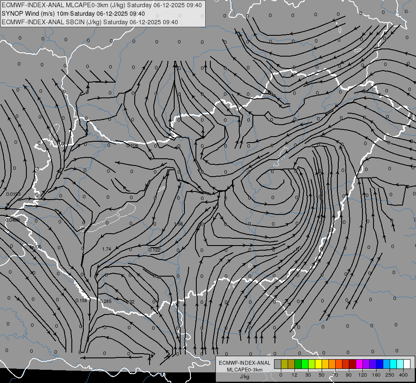416x383 pixels.
Task: Select the legend scale label 400
Action: [x=403, y=375]
